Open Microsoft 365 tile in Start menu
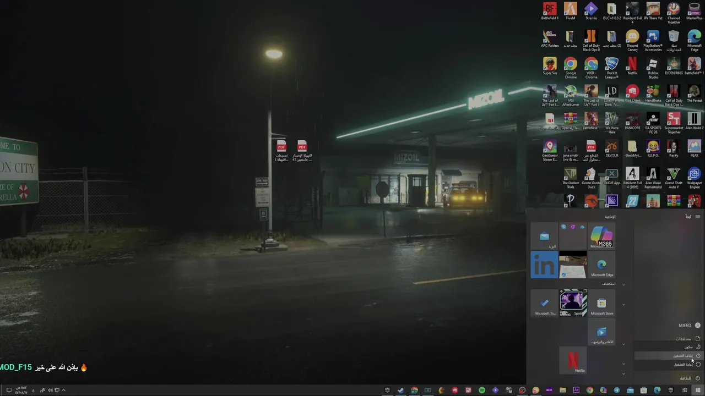 coord(601,236)
